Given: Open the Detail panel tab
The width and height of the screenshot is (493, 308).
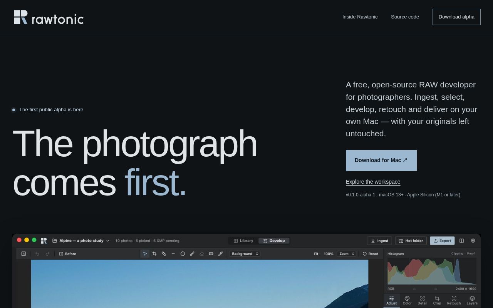Looking at the screenshot, I should [423, 300].
